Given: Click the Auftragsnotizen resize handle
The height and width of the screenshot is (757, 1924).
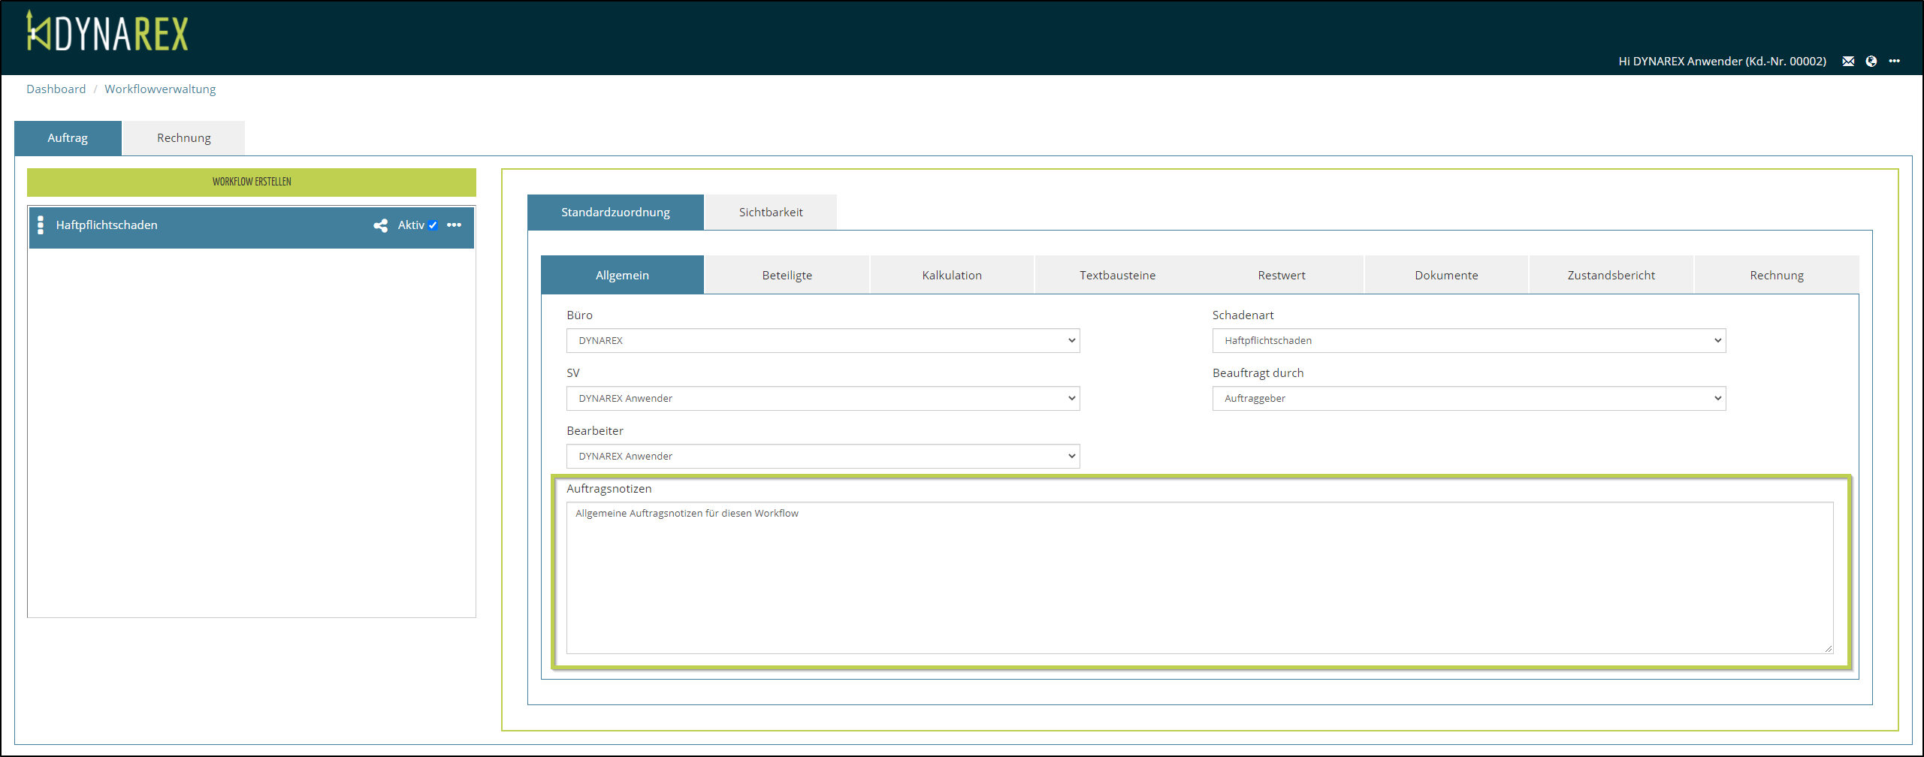Looking at the screenshot, I should click(x=1828, y=648).
